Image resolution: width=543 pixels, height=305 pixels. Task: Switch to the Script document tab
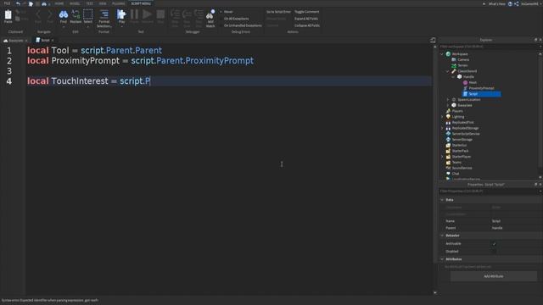tap(45, 40)
